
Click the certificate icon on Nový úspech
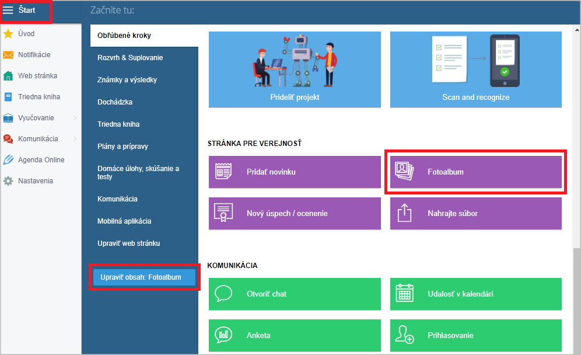coord(223,213)
